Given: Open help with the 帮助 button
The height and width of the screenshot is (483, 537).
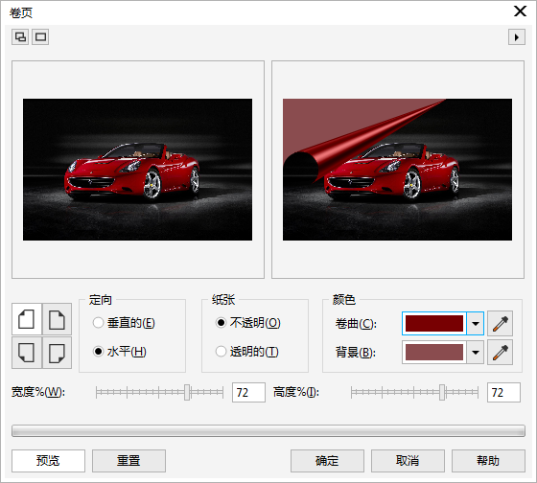Looking at the screenshot, I should (488, 461).
